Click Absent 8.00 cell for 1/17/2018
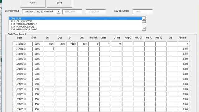The width and height of the screenshot is (199, 112). (183, 49)
